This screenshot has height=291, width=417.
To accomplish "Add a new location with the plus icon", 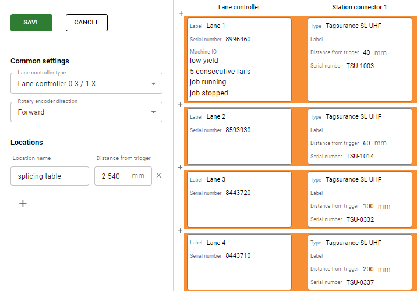I will [23, 204].
